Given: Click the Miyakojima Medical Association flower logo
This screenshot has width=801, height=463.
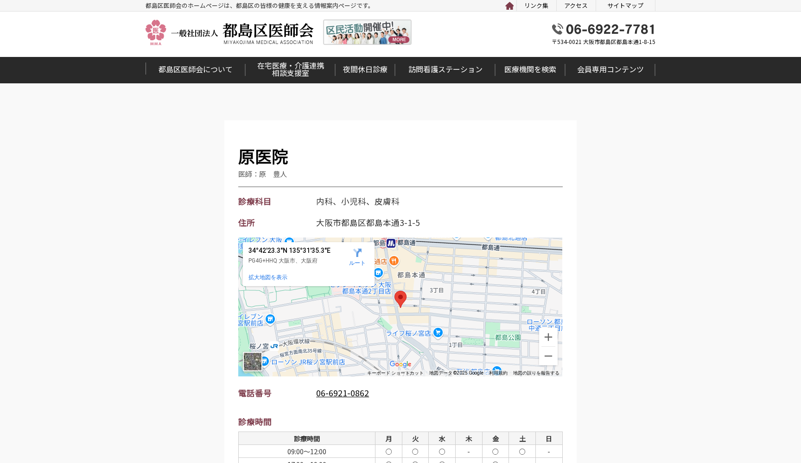Looking at the screenshot, I should (156, 32).
